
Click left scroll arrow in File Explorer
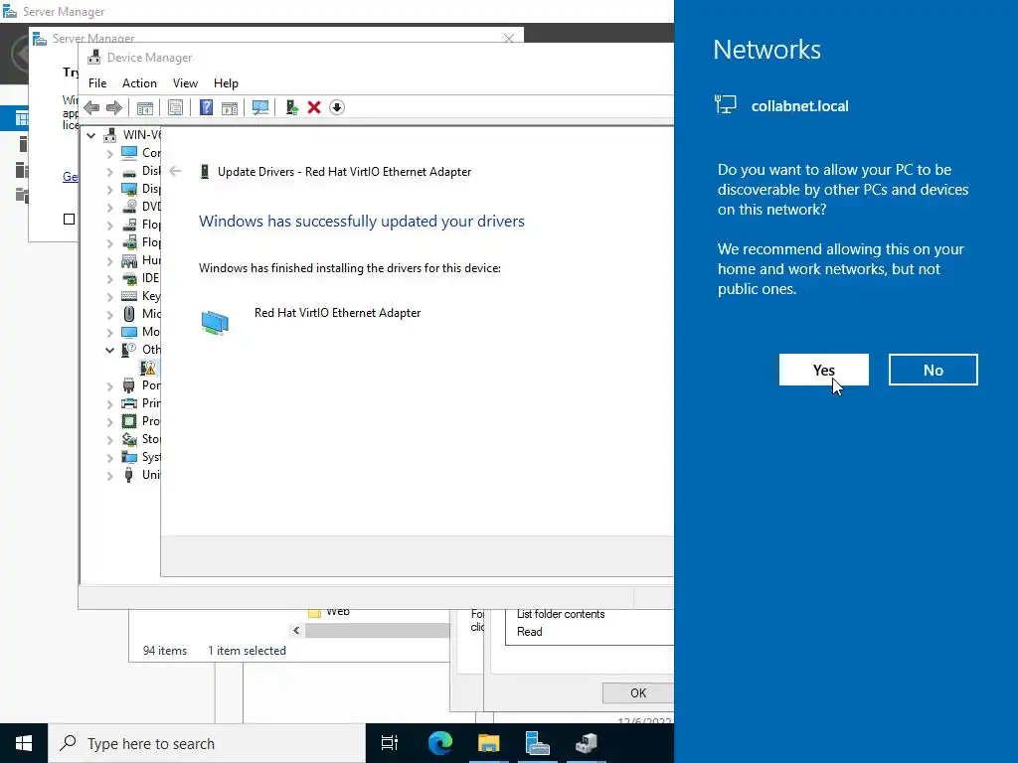(x=296, y=630)
